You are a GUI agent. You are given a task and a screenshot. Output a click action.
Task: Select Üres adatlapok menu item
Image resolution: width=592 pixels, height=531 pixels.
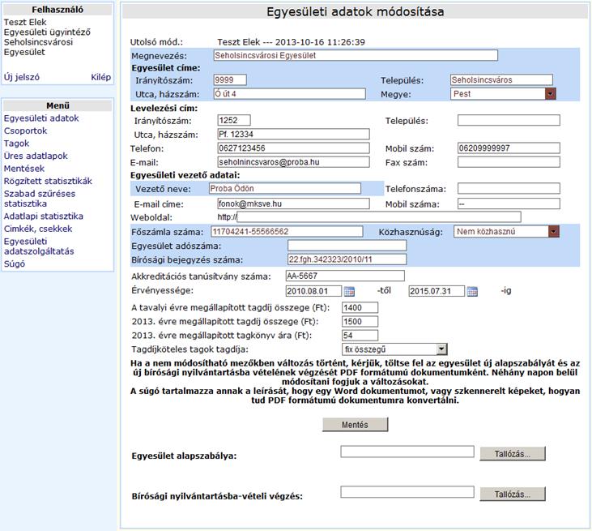tap(36, 156)
